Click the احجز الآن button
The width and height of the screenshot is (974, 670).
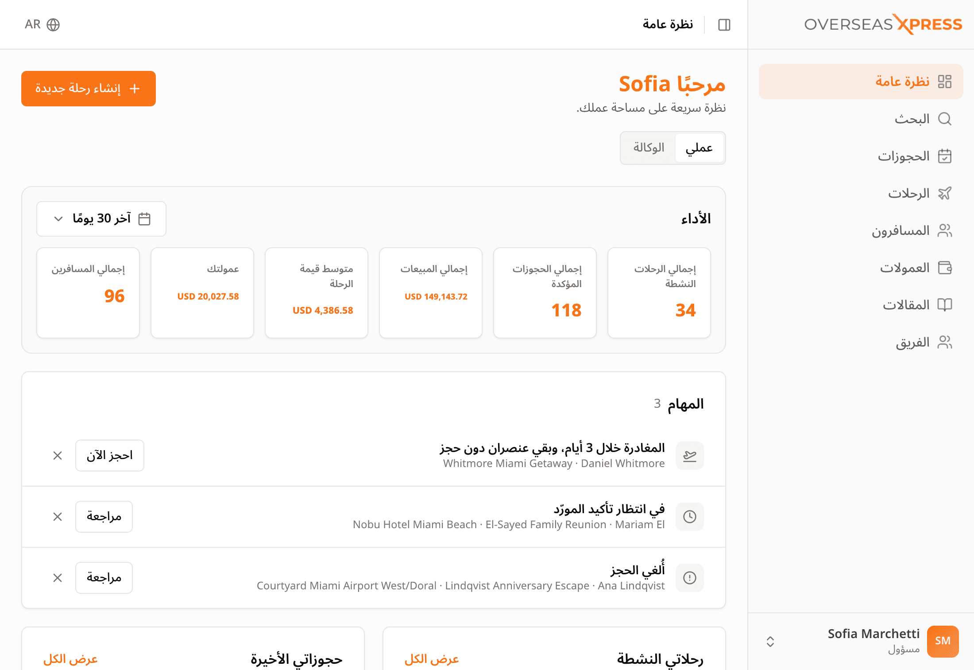click(x=110, y=456)
